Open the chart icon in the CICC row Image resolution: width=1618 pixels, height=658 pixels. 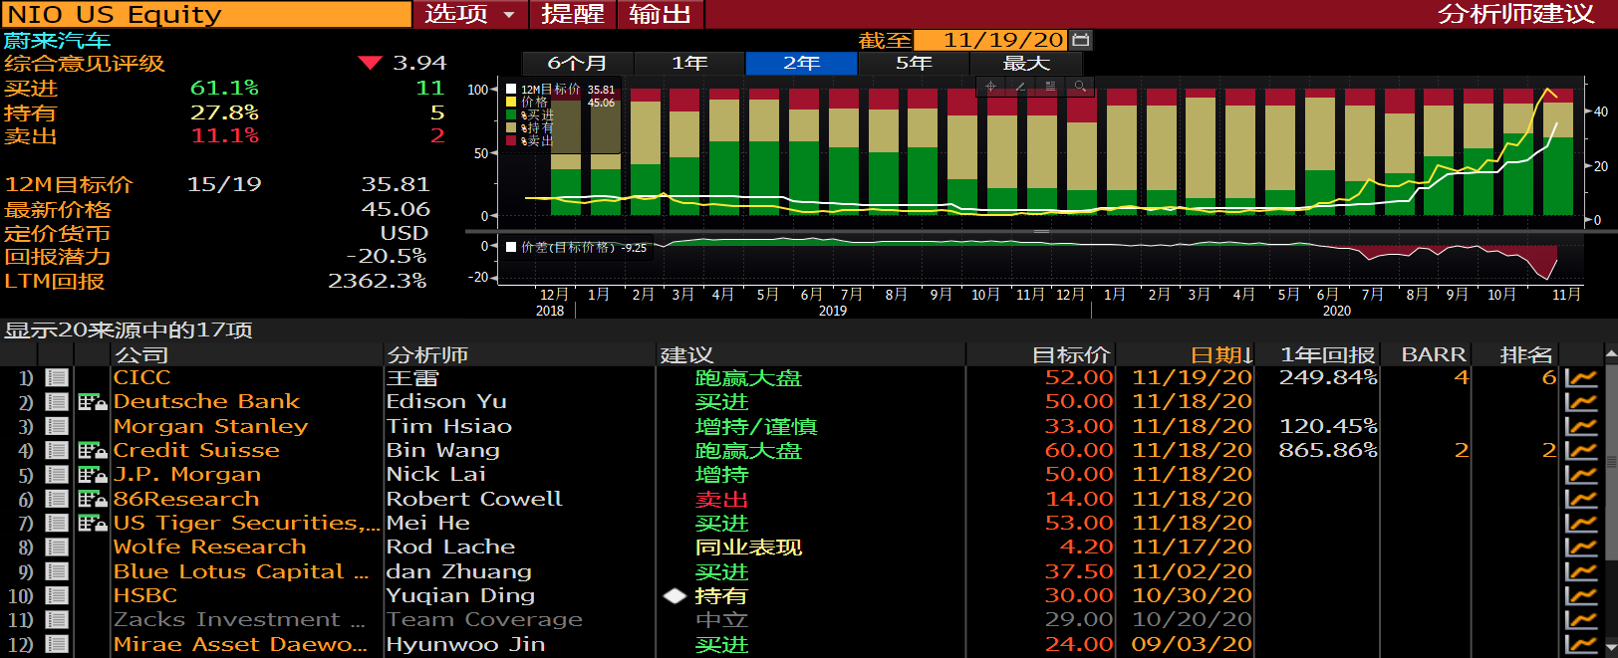[x=1581, y=378]
